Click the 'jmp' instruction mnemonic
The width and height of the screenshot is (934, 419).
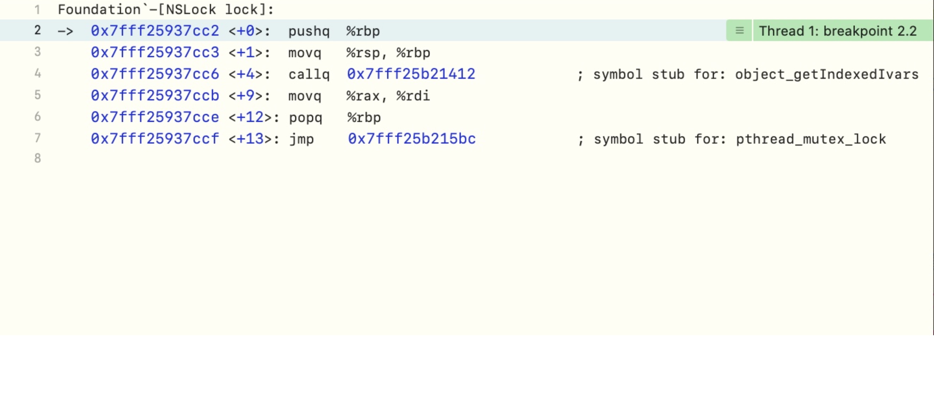coord(302,139)
